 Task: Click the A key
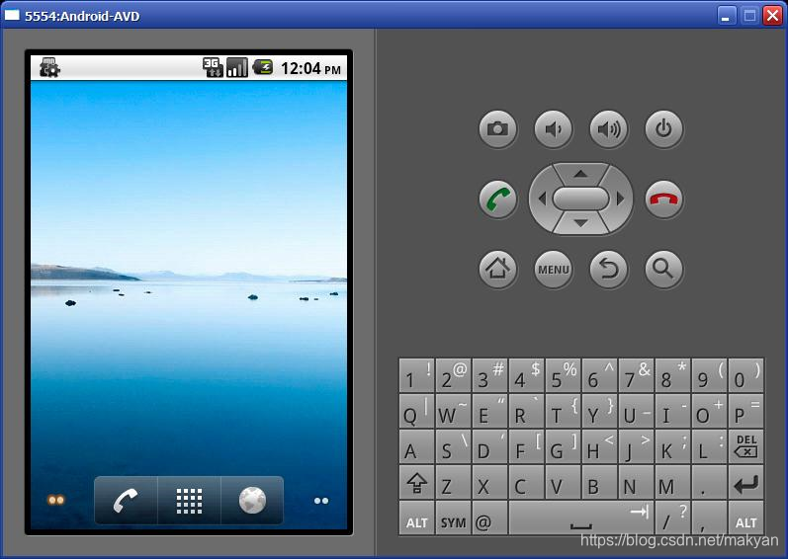click(416, 446)
